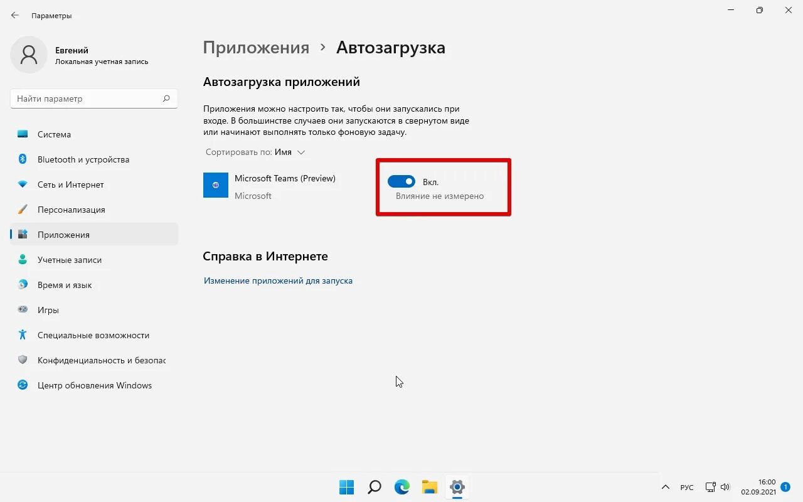The image size is (803, 502).
Task: Restore down the Settings window
Action: click(760, 10)
